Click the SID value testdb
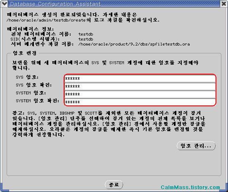This screenshot has height=192, width=228. coord(86,39)
